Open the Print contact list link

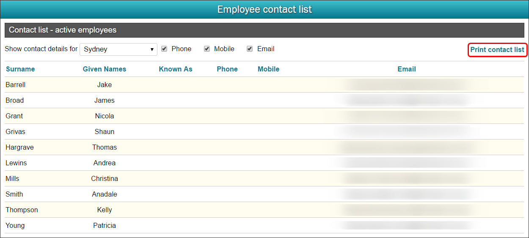[x=497, y=50]
